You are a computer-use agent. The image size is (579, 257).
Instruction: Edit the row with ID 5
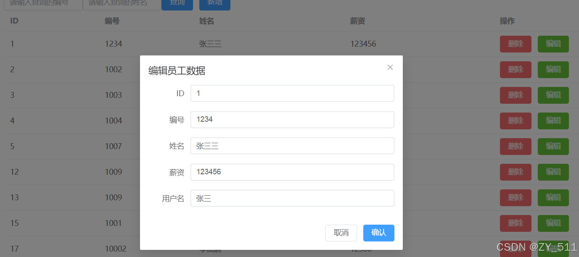click(553, 147)
